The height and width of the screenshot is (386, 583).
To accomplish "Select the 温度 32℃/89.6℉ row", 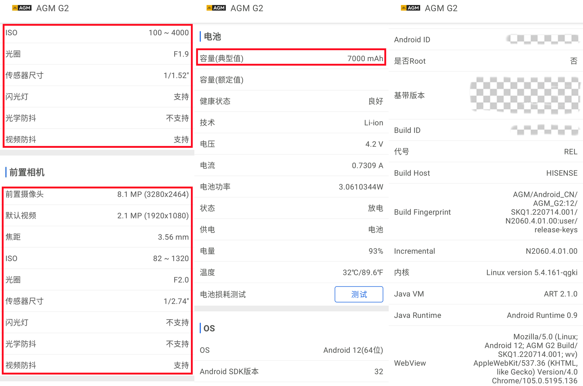I will click(x=291, y=272).
